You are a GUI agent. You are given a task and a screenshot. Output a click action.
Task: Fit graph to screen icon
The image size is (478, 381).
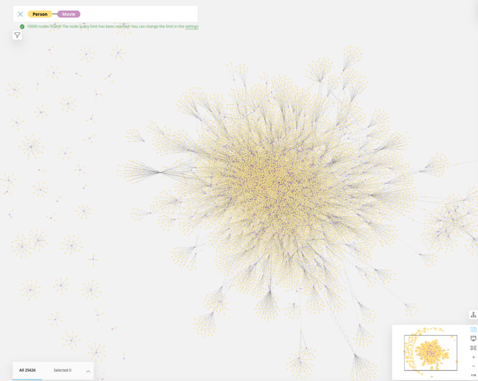tap(473, 348)
